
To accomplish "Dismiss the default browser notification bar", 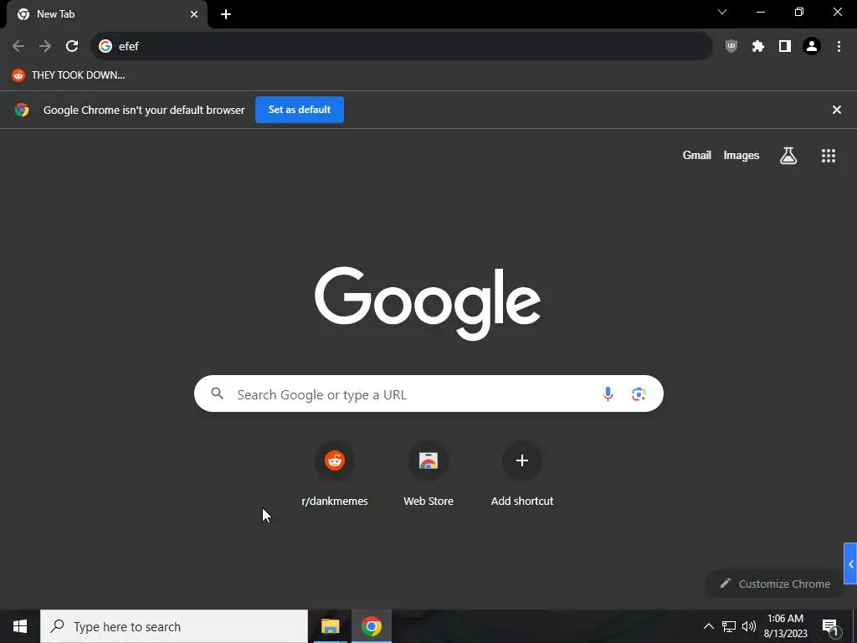I will click(837, 110).
